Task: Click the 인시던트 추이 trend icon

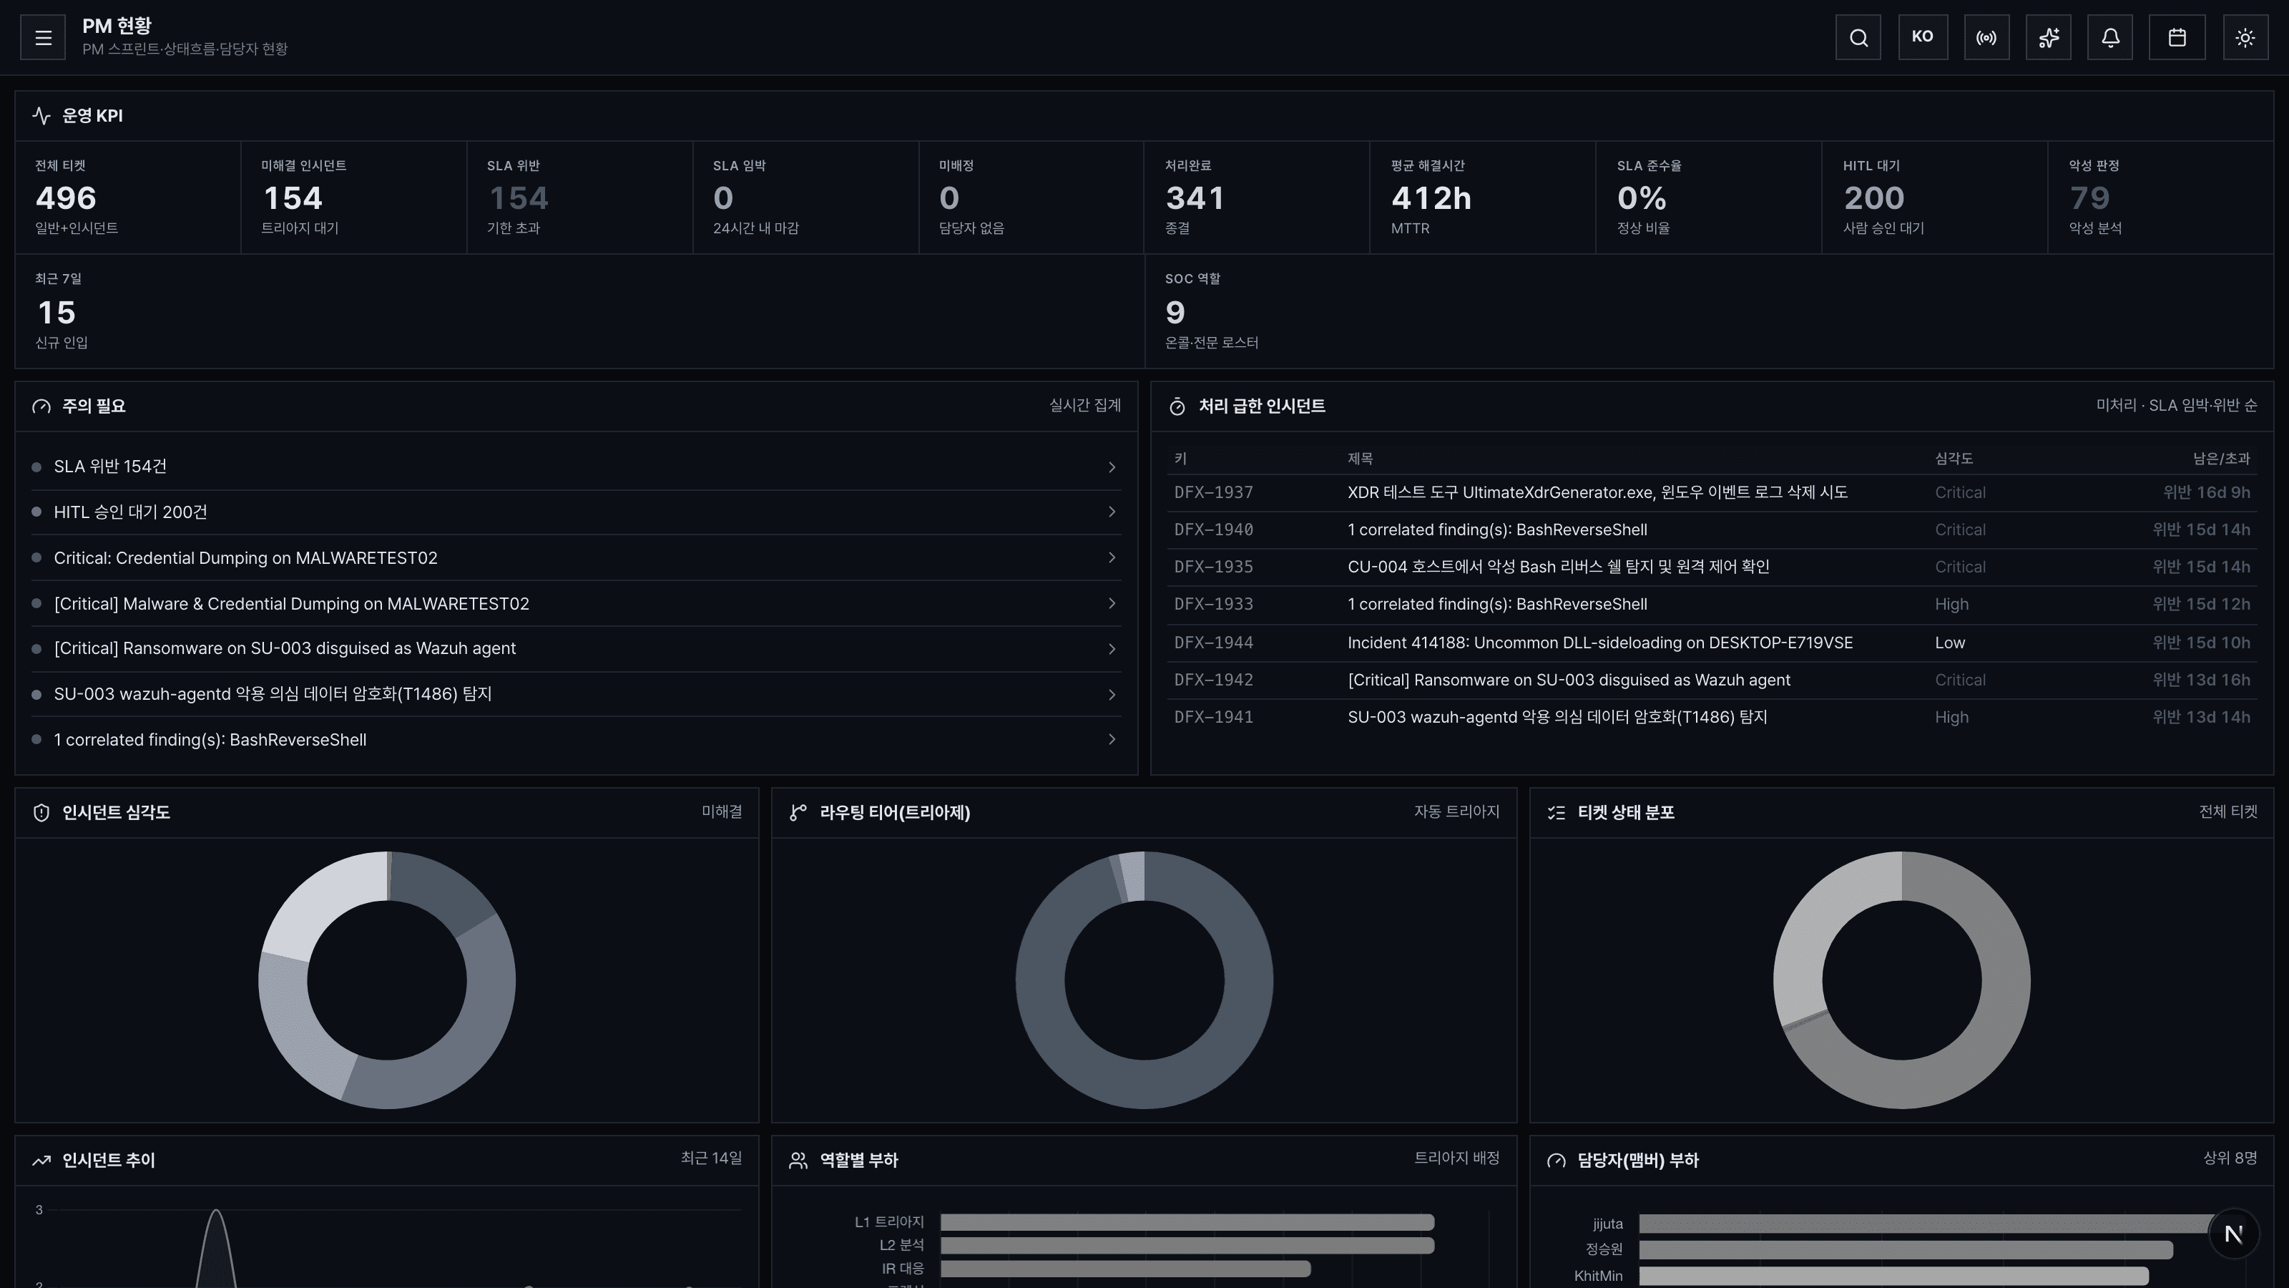Action: click(41, 1160)
